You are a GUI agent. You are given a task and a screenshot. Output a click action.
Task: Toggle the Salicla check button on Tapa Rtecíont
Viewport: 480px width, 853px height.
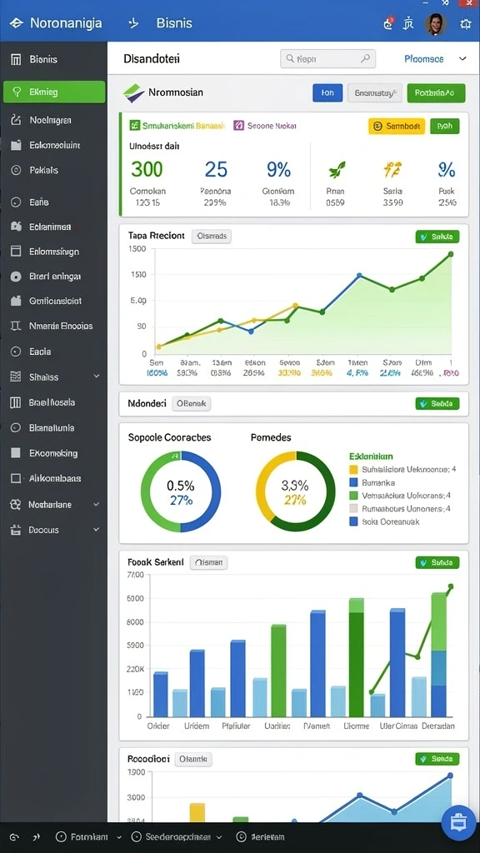[437, 237]
